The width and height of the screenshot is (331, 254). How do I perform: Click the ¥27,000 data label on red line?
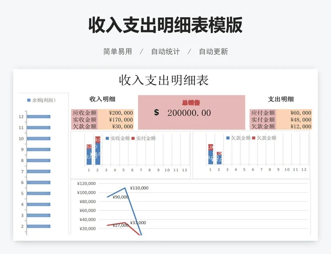pos(120,225)
